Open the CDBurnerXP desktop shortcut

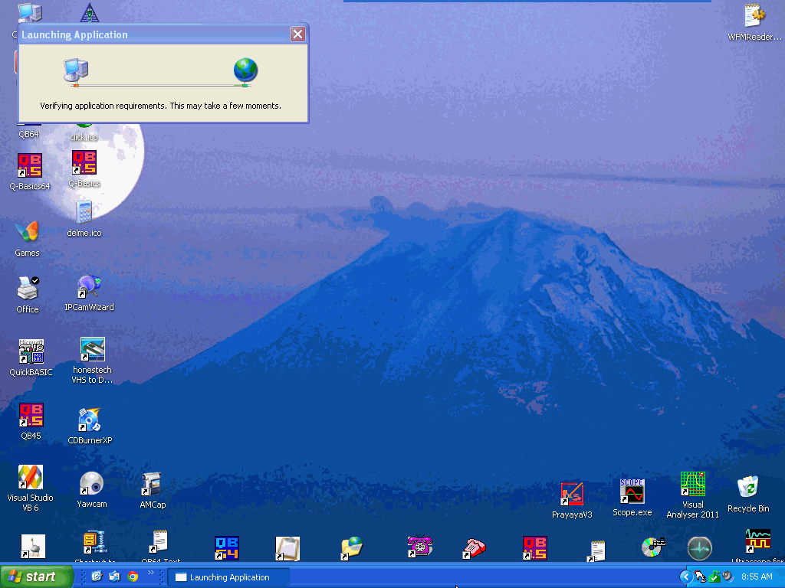(x=90, y=420)
